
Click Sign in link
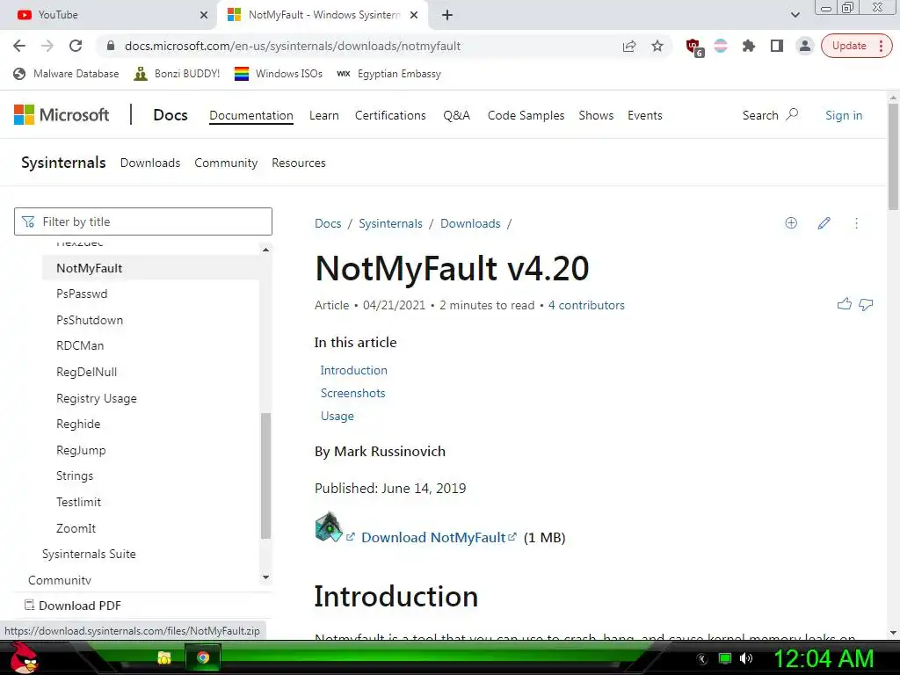[844, 115]
